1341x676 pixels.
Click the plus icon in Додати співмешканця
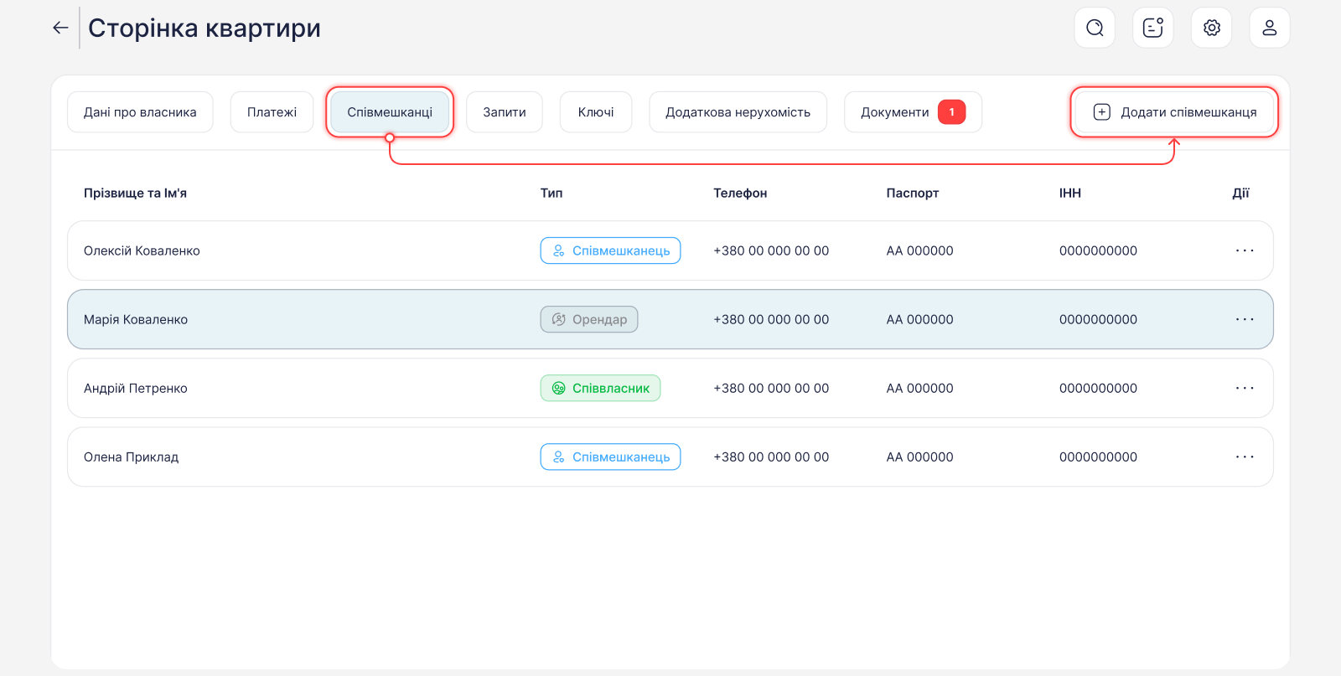[1102, 112]
